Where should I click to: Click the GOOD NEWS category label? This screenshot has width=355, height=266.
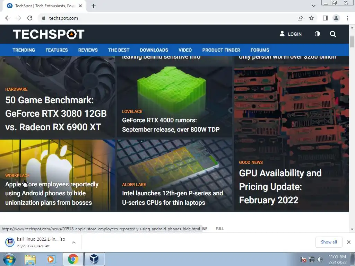tap(251, 162)
